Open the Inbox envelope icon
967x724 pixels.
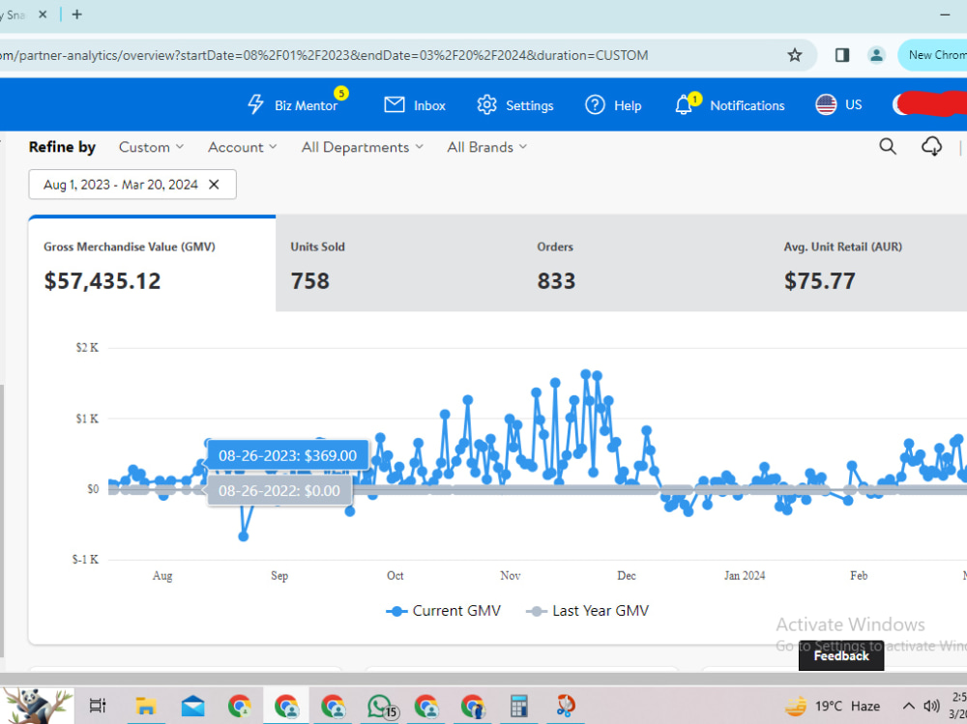coord(395,104)
